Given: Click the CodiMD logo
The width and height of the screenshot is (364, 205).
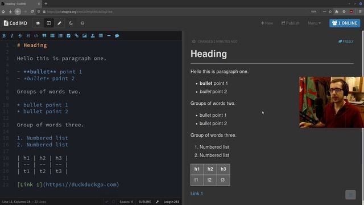Looking at the screenshot, I should pos(15,23).
